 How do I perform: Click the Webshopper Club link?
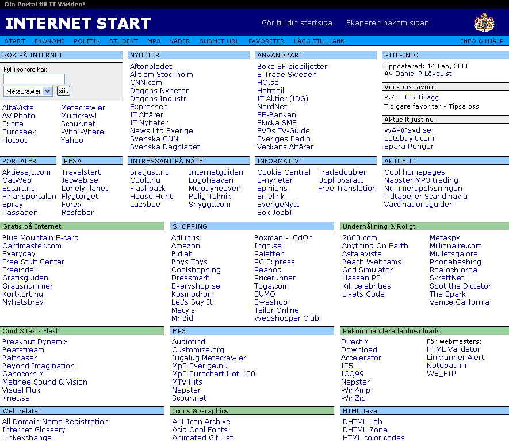[286, 318]
